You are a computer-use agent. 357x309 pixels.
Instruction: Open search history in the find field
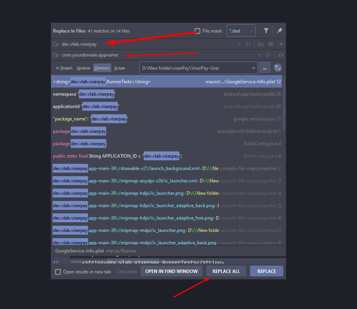56,44
